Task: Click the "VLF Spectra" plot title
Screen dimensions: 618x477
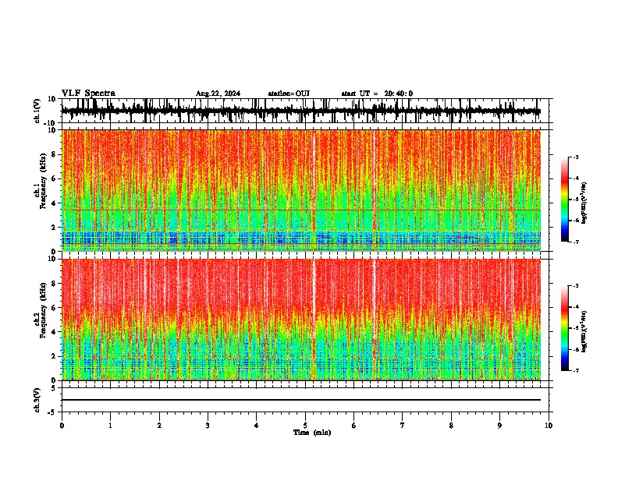Action: (88, 94)
